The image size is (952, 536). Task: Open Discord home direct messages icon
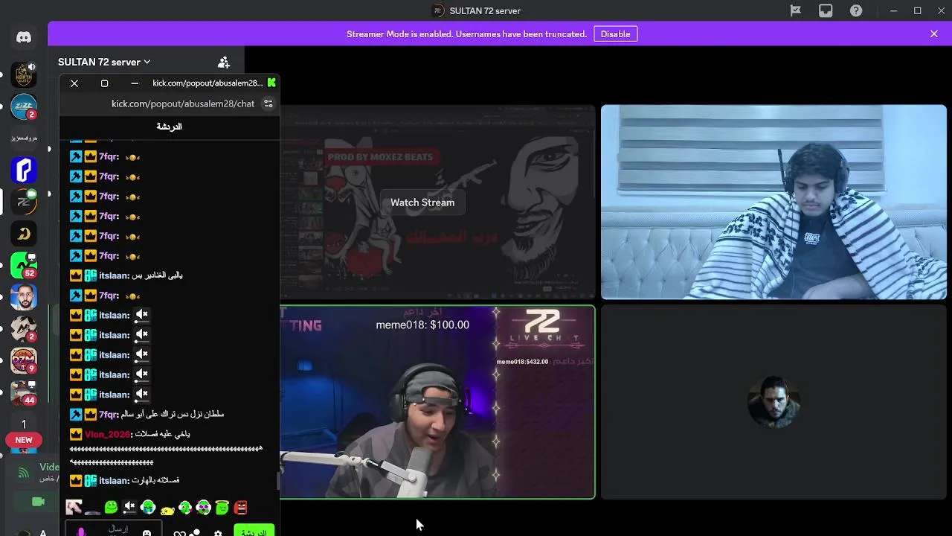24,37
